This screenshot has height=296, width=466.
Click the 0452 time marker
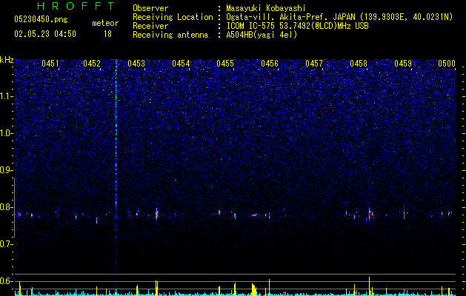coord(92,64)
